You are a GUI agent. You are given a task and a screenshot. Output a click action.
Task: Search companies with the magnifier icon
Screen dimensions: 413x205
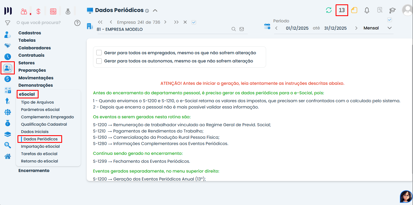click(x=234, y=29)
